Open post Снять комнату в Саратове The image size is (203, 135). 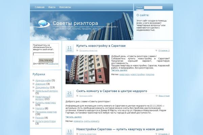click(x=112, y=91)
